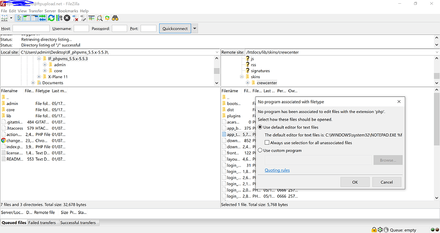Image resolution: width=440 pixels, height=233 pixels.
Task: Click the Host input field
Action: 31,28
